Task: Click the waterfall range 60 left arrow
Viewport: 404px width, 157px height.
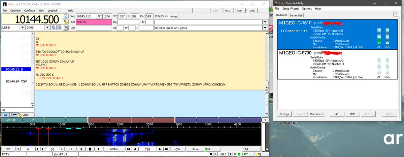Action: [x=43, y=149]
